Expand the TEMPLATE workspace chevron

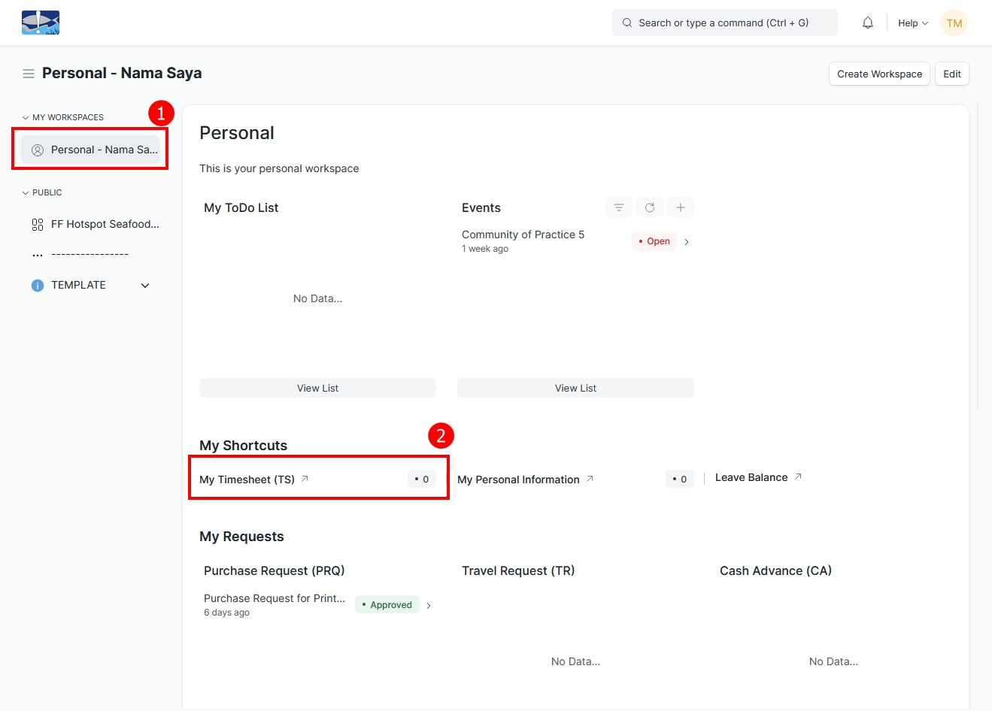[145, 286]
